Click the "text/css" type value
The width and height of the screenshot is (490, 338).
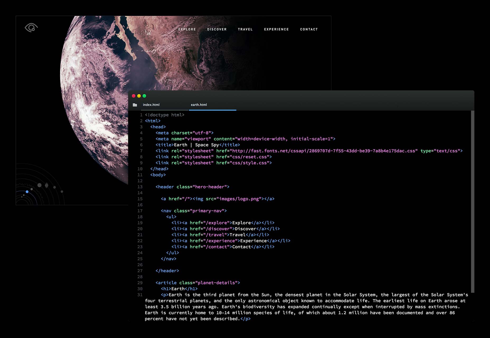(x=447, y=151)
